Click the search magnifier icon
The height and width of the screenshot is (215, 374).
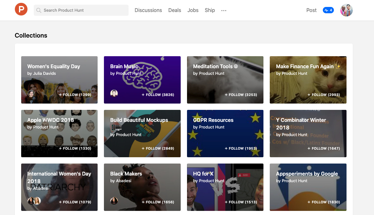39,10
